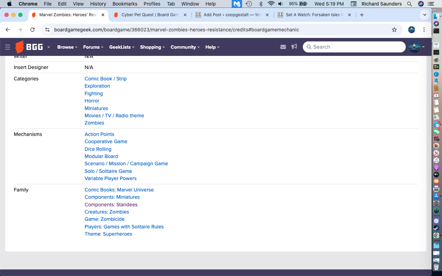Open the Cooperative Game mechanism link
The height and width of the screenshot is (276, 442).
pyautogui.click(x=106, y=141)
